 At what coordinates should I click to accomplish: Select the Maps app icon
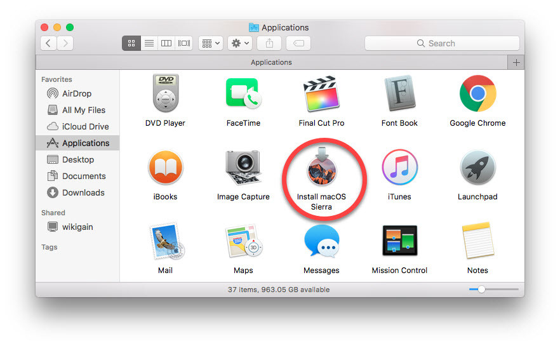click(x=244, y=241)
